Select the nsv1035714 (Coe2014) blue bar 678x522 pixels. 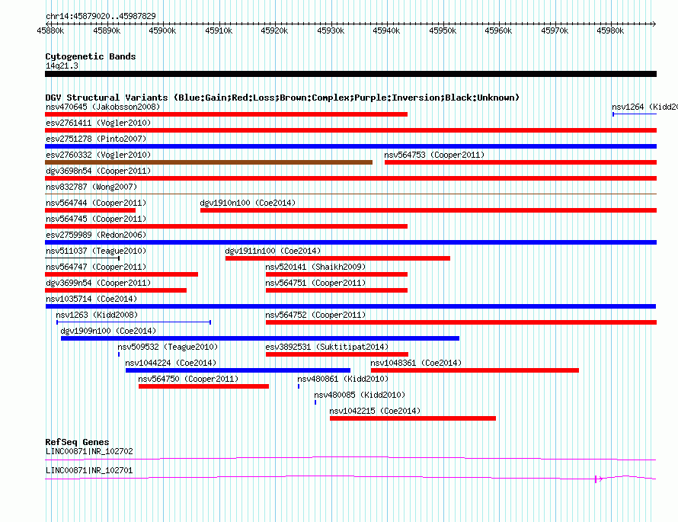tap(350, 306)
